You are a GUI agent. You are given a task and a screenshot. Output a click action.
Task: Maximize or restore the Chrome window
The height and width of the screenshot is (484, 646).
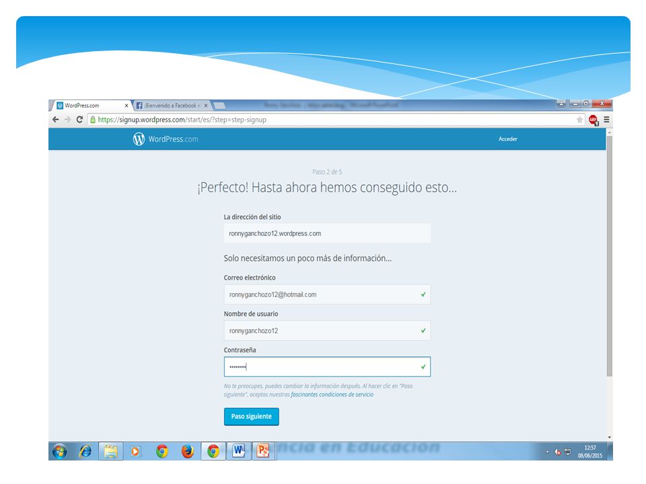(x=586, y=104)
